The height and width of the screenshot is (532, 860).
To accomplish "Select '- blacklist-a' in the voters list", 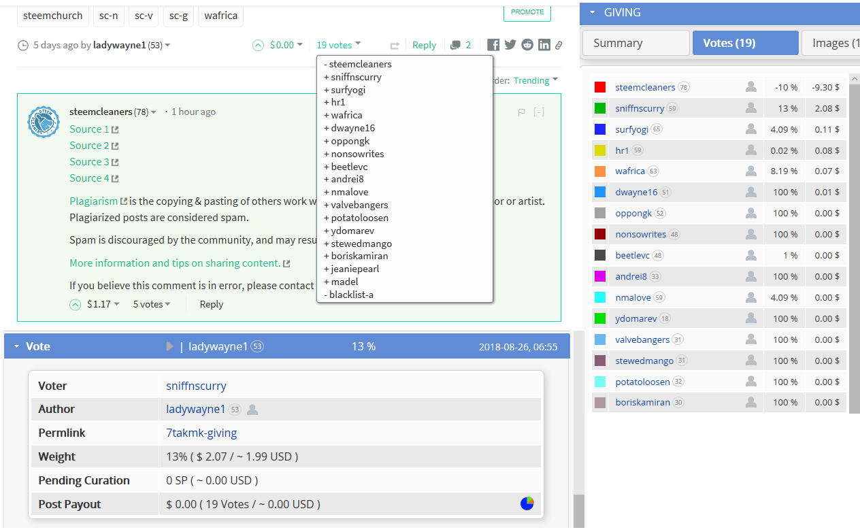I will tap(349, 295).
